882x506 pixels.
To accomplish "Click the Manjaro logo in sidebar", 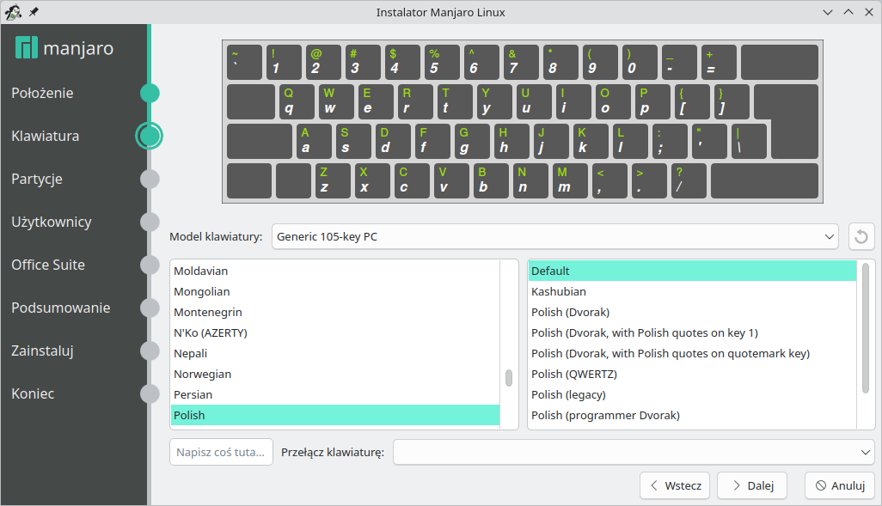I will pos(27,48).
